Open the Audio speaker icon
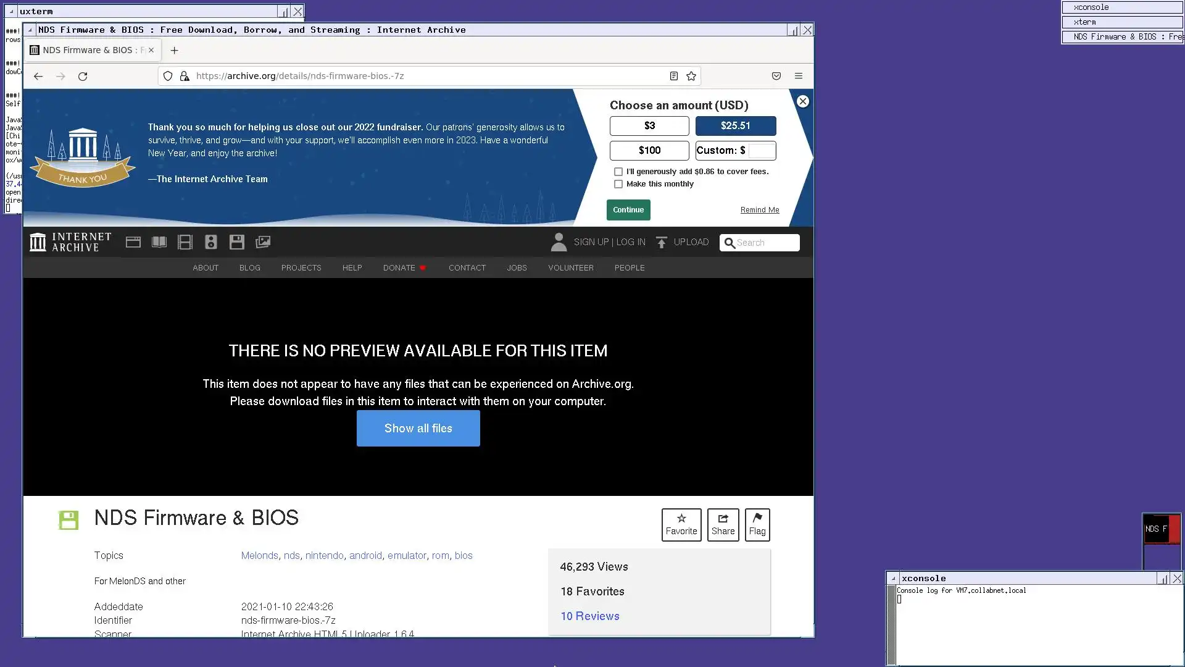This screenshot has height=667, width=1185. tap(211, 242)
